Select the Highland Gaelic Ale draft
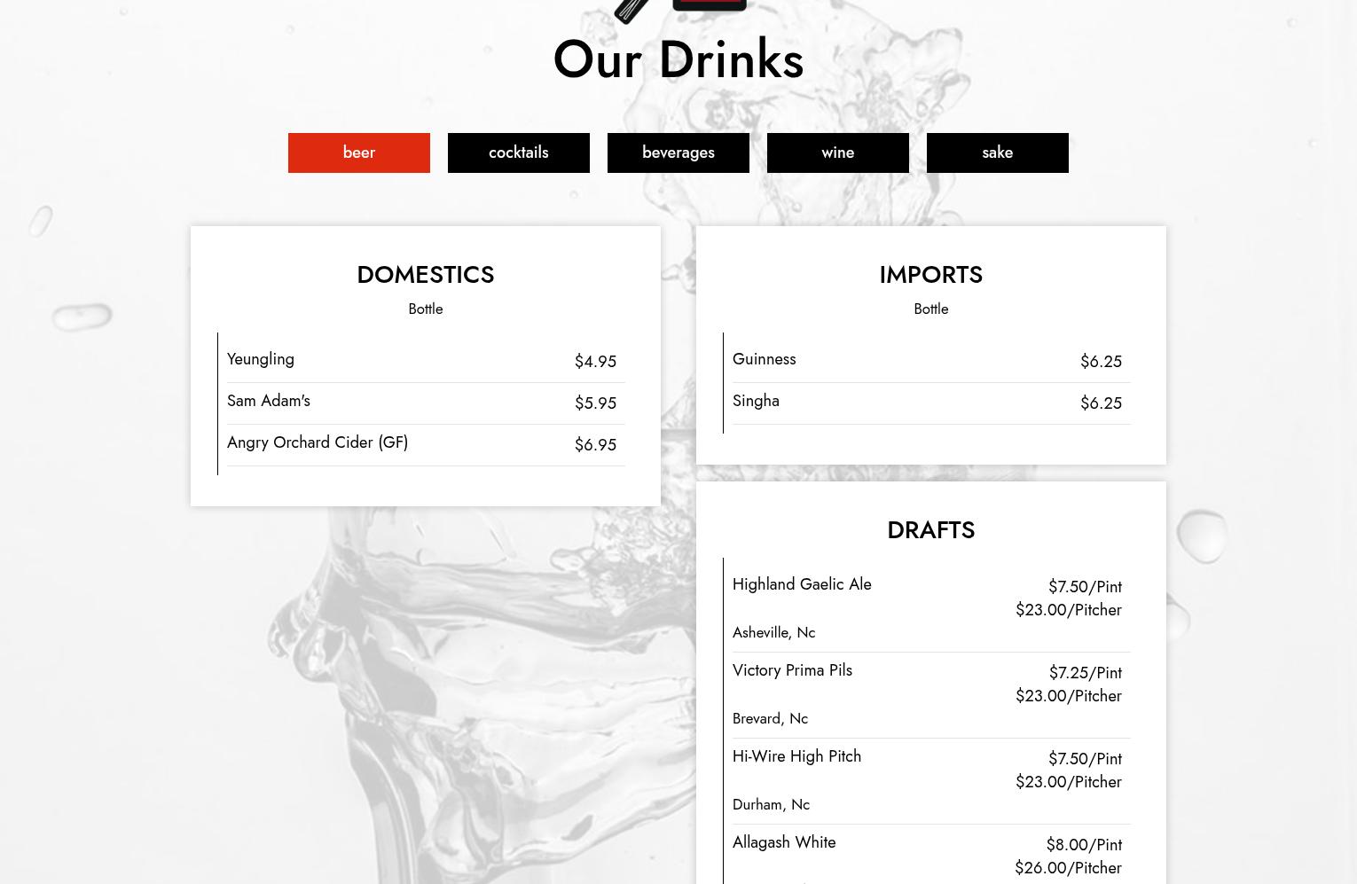Image resolution: width=1357 pixels, height=884 pixels. click(x=802, y=584)
